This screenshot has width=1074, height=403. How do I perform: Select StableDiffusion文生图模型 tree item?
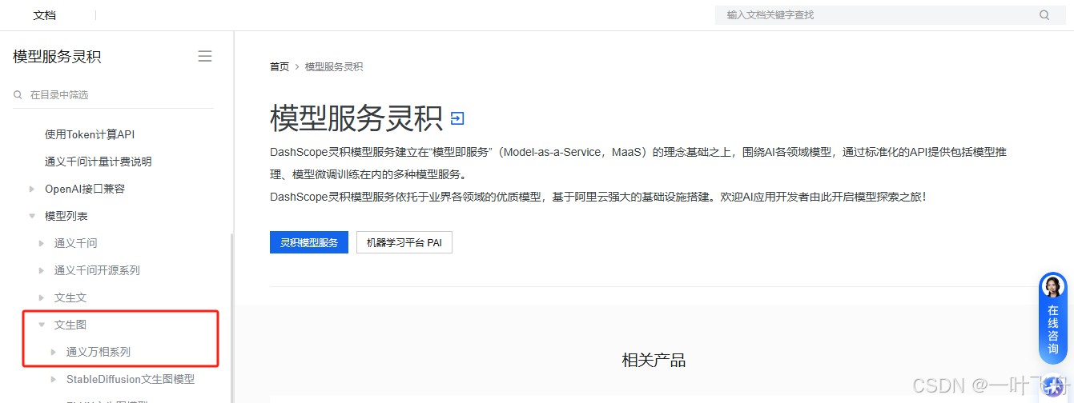coord(131,379)
